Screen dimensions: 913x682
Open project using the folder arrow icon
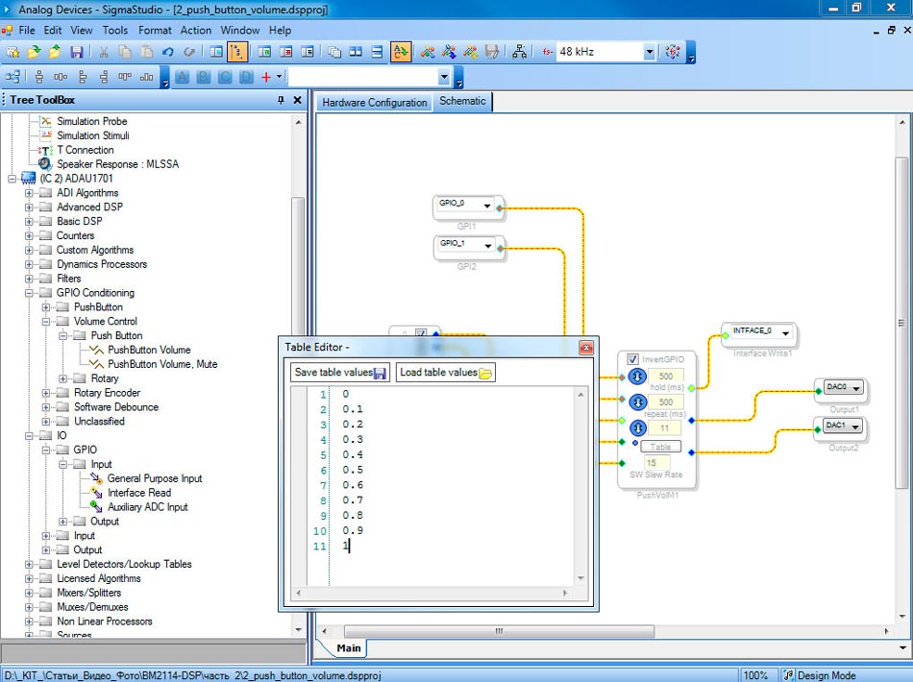coord(34,52)
